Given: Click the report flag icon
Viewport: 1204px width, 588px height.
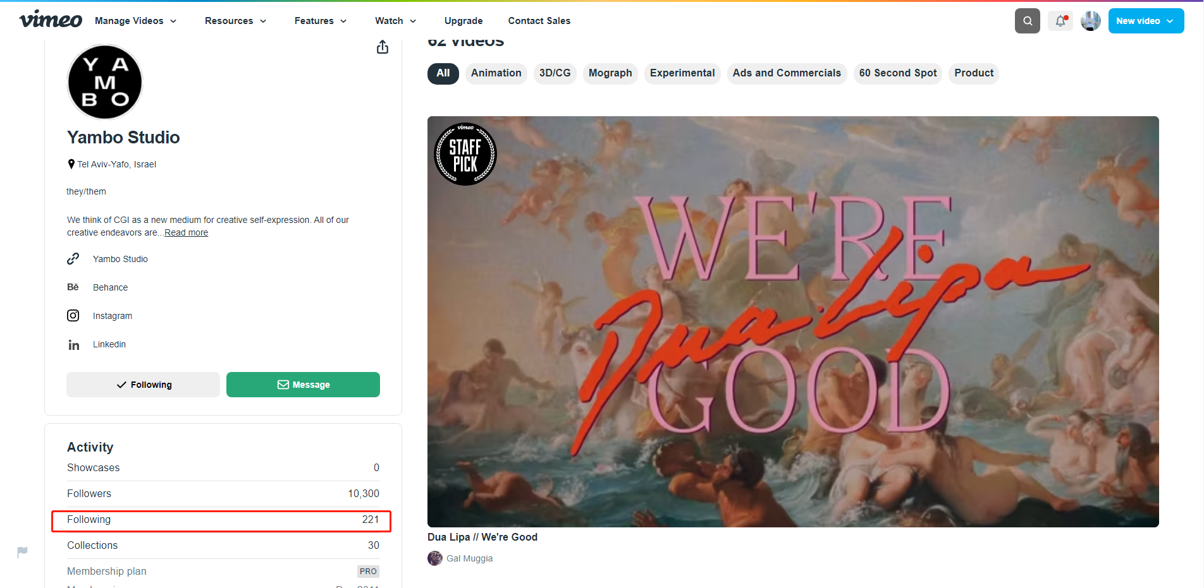Looking at the screenshot, I should [x=23, y=552].
